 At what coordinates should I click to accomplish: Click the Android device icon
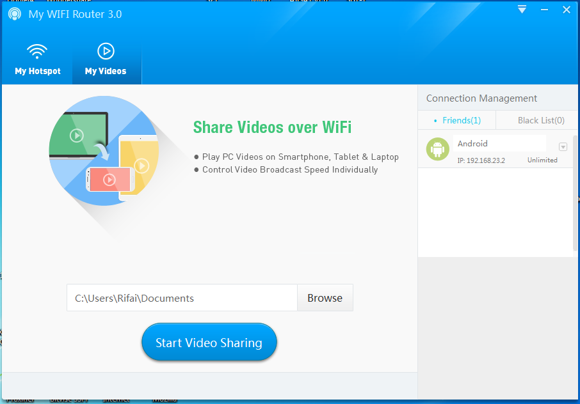[x=438, y=149]
